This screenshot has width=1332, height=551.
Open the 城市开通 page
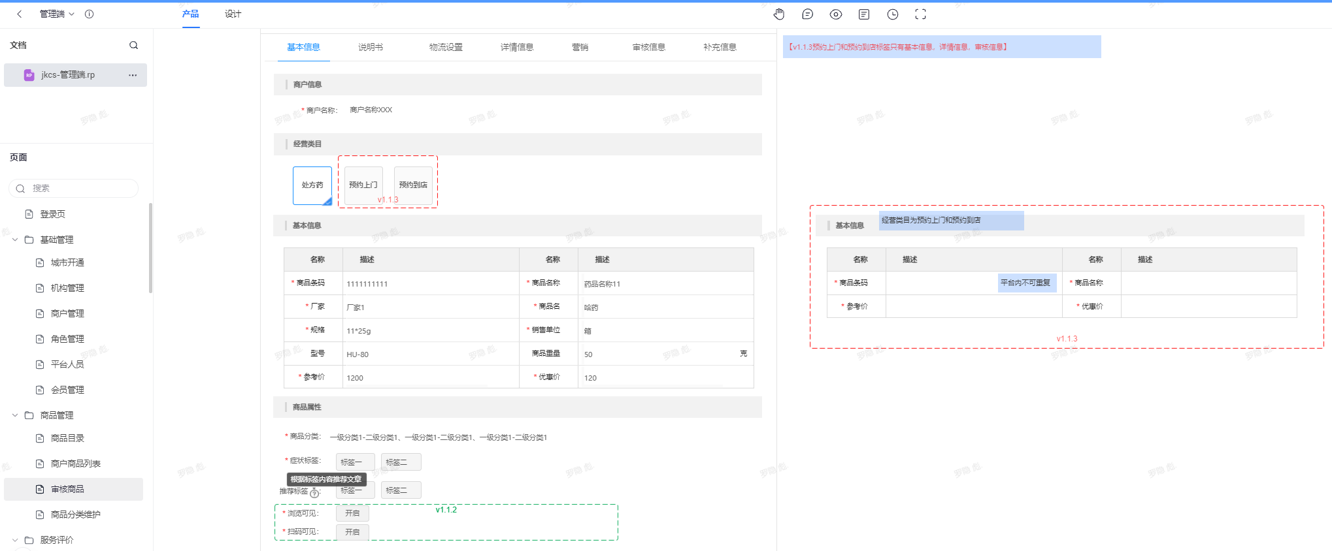(x=67, y=262)
